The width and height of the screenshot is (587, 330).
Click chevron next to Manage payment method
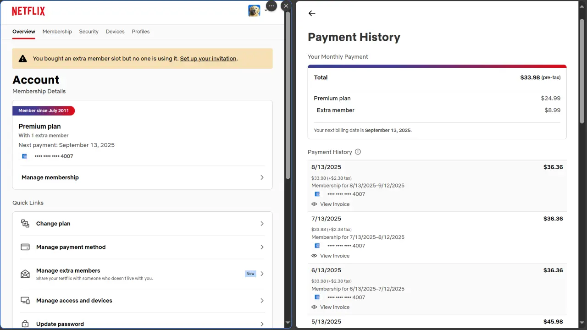(262, 247)
